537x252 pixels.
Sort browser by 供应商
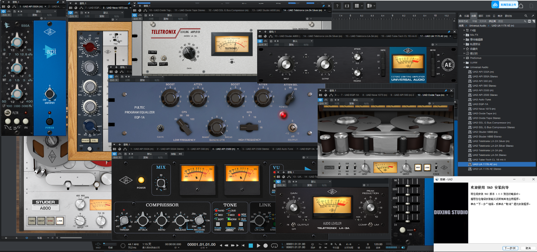[x=492, y=21]
